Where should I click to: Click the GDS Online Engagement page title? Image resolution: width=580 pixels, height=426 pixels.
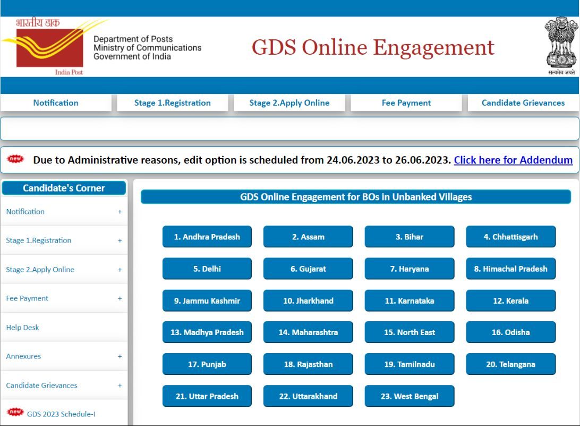click(x=373, y=47)
